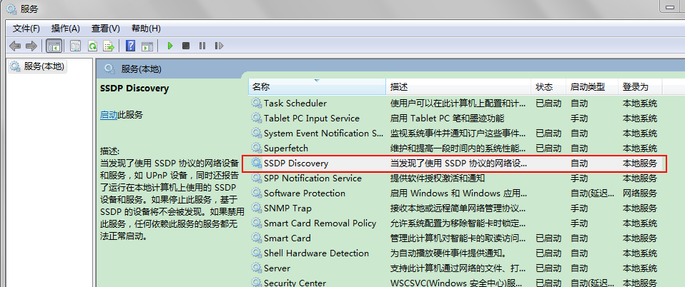Click the Export List toolbar icon
Image resolution: width=685 pixels, height=287 pixels.
[109, 46]
